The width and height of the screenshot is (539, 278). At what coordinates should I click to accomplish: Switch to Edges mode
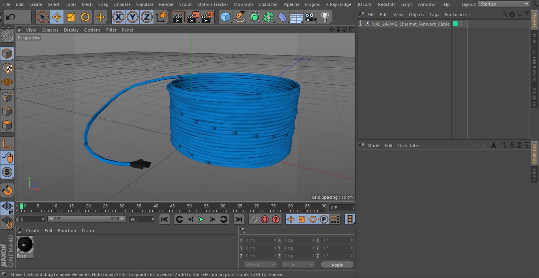(x=7, y=111)
